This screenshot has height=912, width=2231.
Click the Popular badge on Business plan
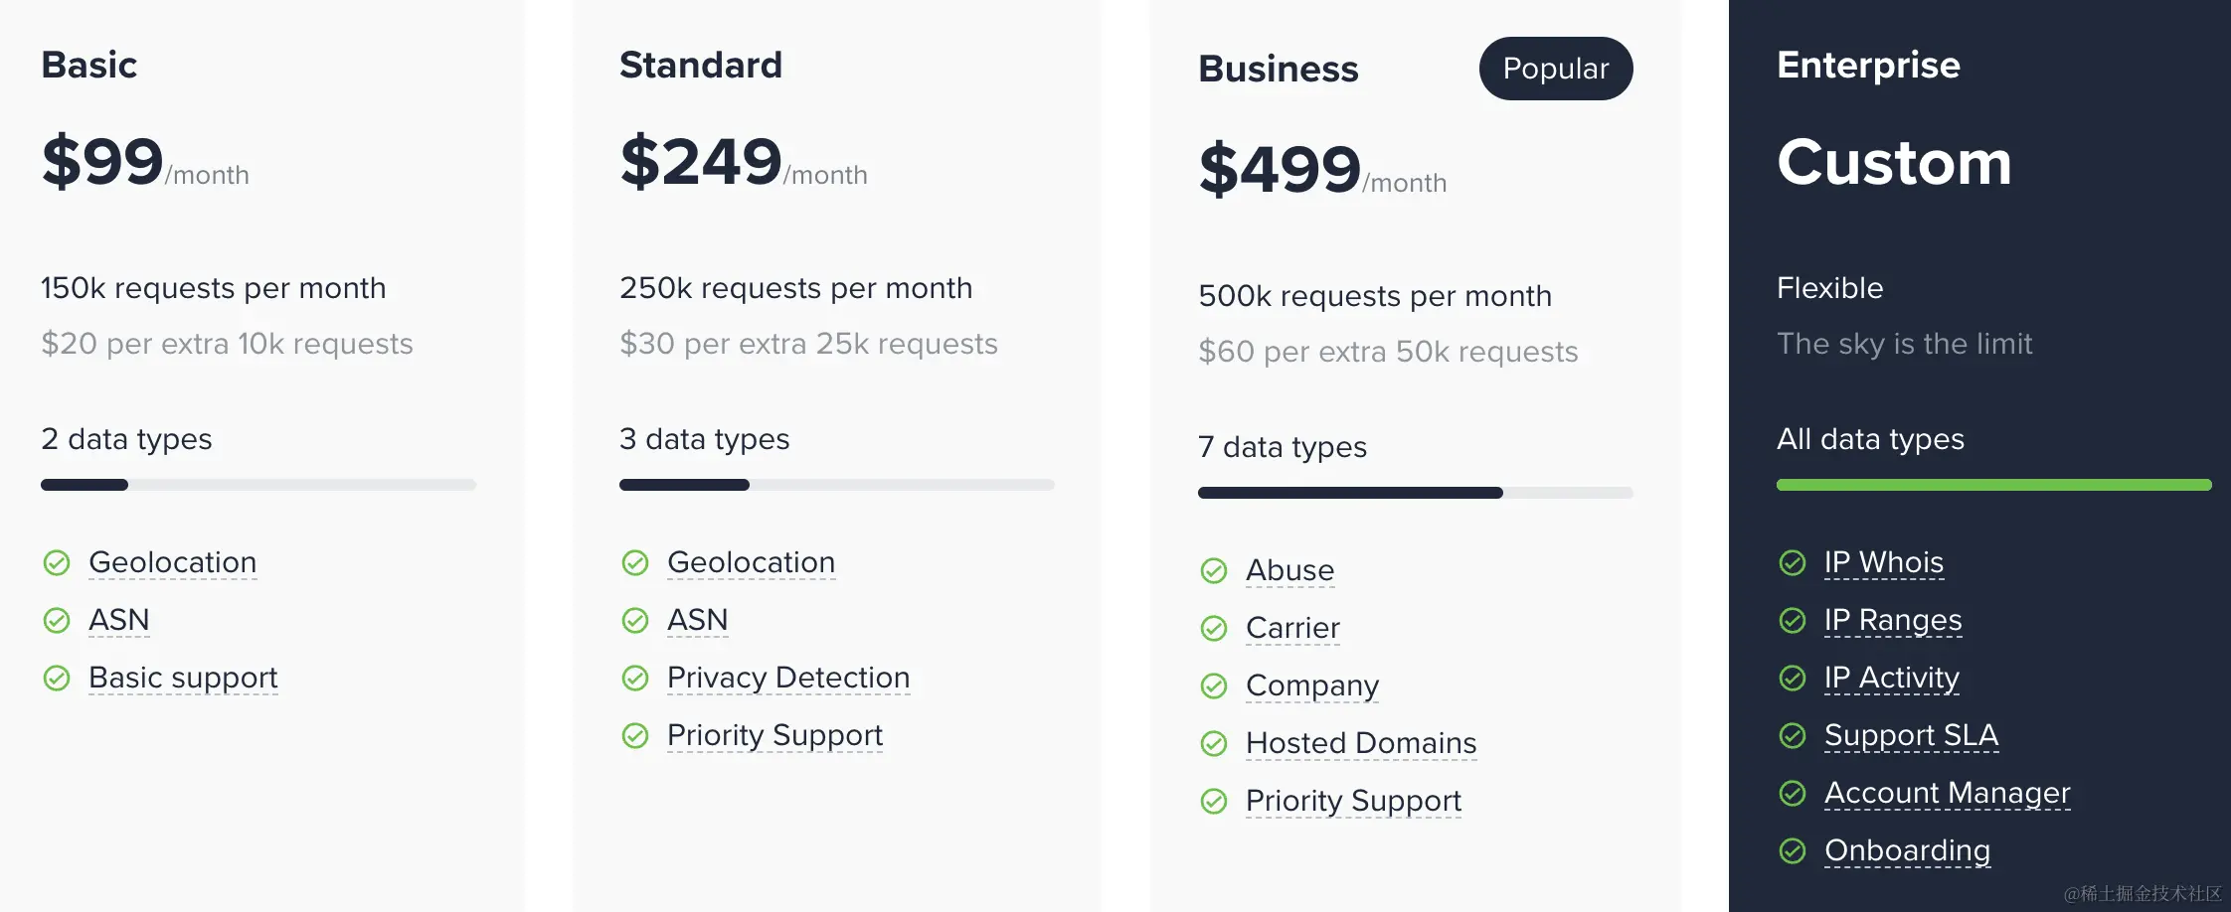click(1555, 69)
